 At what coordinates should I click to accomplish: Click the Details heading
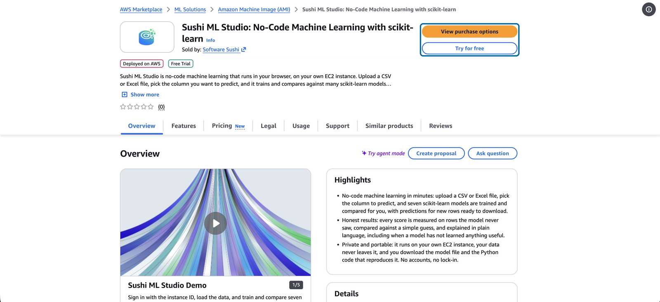(x=346, y=294)
